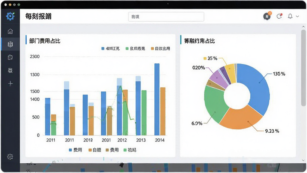Click the orange bar for 2014
Viewport: 307px width, 173px height.
coord(163,111)
